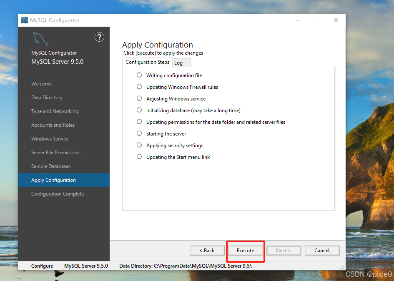Click the MySQL Configurator title bar icon

(25, 20)
